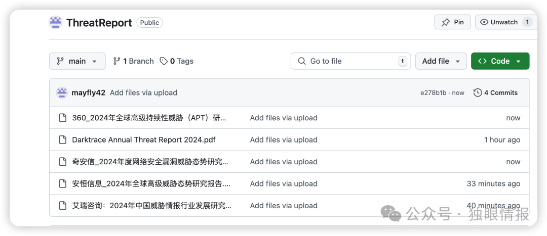View the 0 Tags link
This screenshot has height=236, width=547.
coord(177,61)
